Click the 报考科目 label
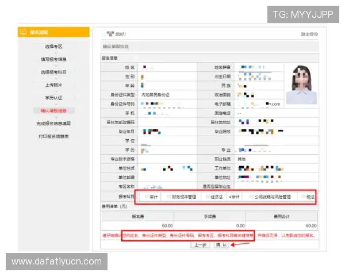The height and width of the screenshot is (276, 345). [x=126, y=197]
